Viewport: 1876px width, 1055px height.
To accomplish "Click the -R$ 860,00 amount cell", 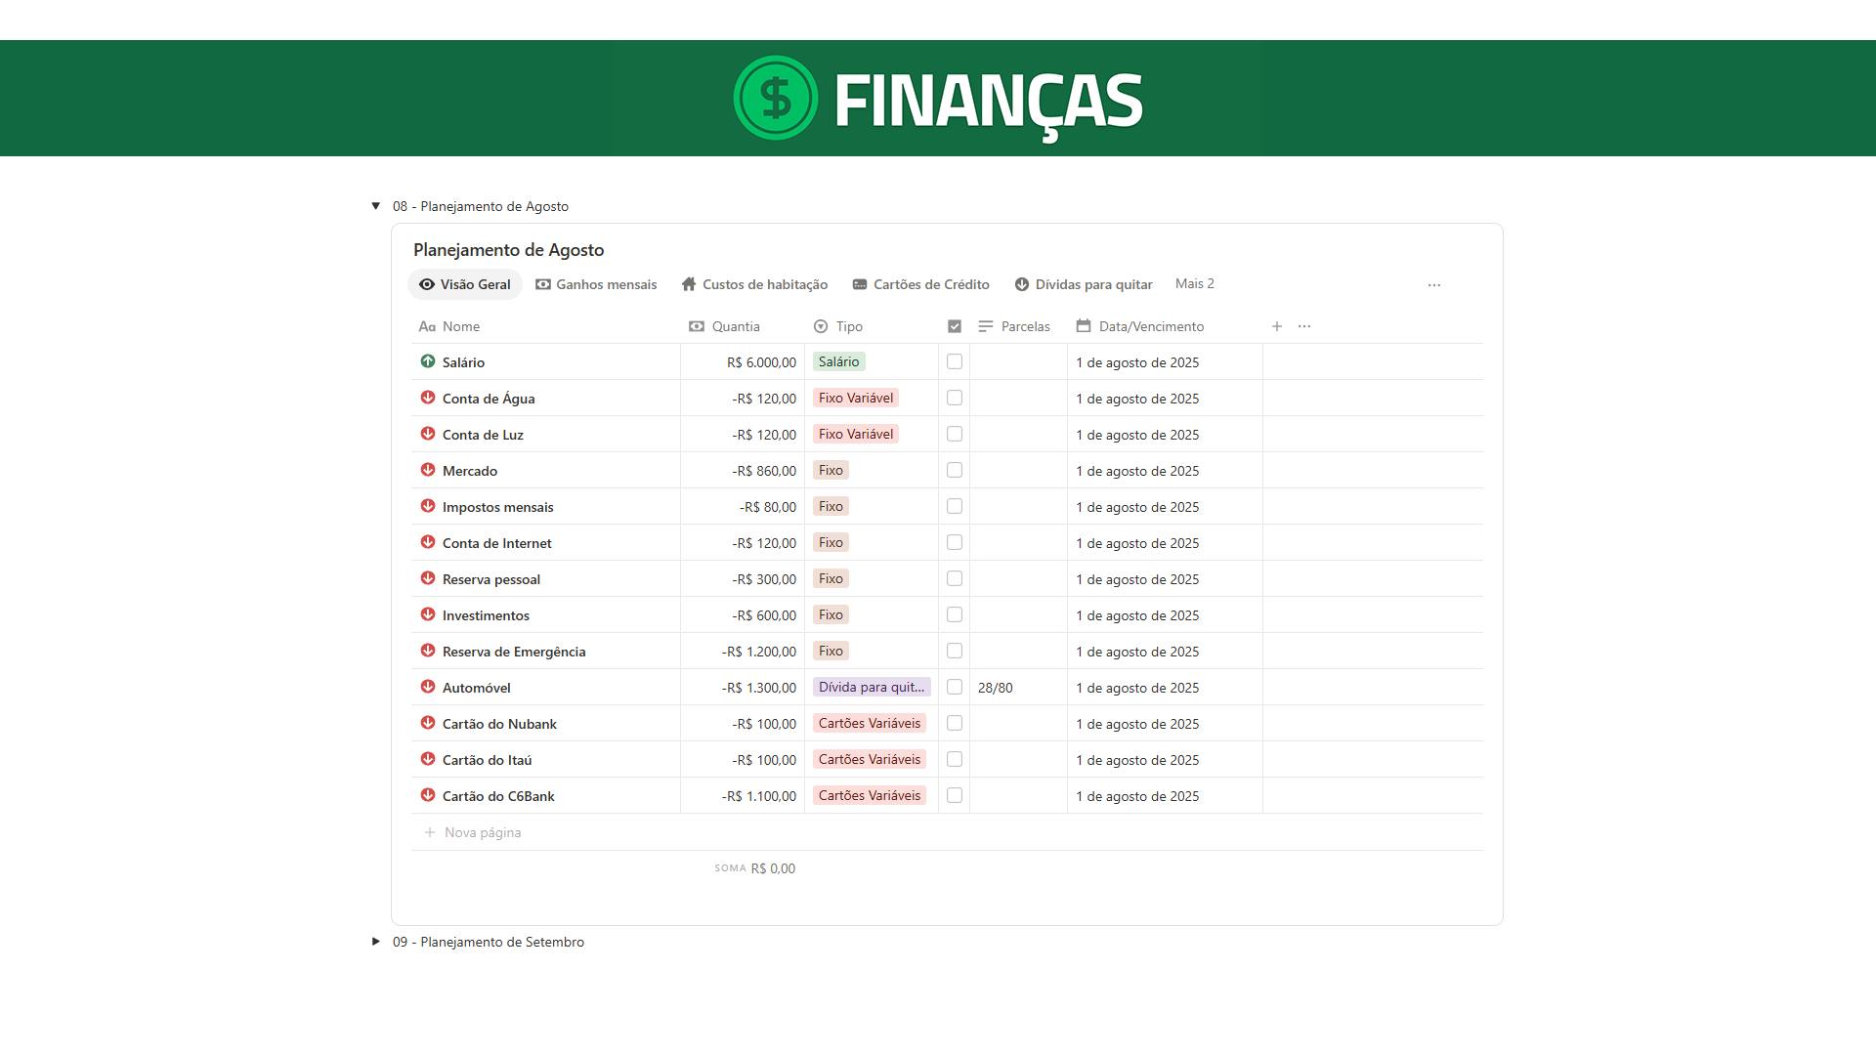I will [x=743, y=471].
